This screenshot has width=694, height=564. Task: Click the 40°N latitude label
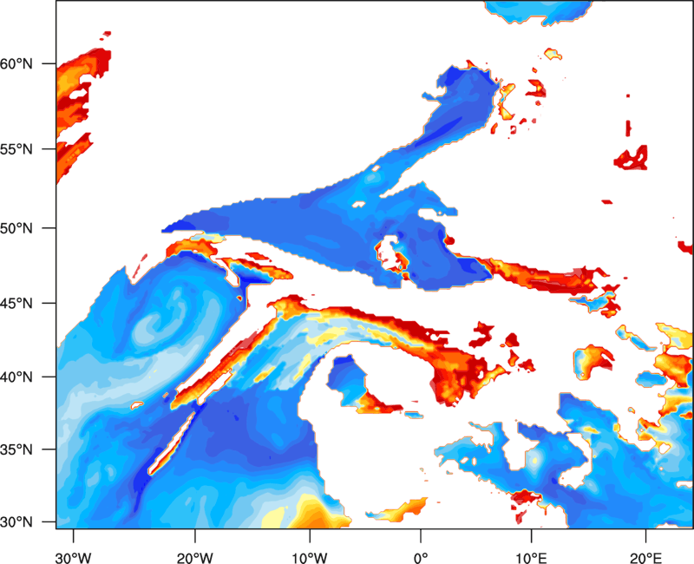coord(16,377)
